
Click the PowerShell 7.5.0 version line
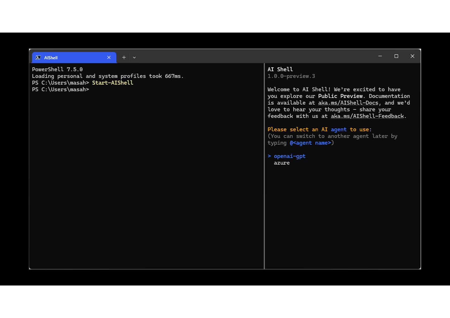pyautogui.click(x=57, y=69)
